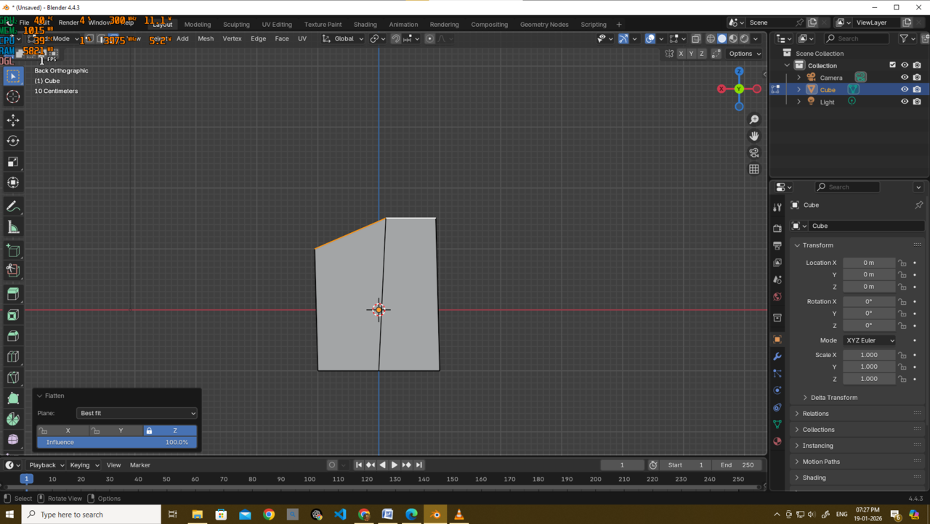
Task: Toggle the Z axis lock in Flatten panel
Action: [170, 430]
